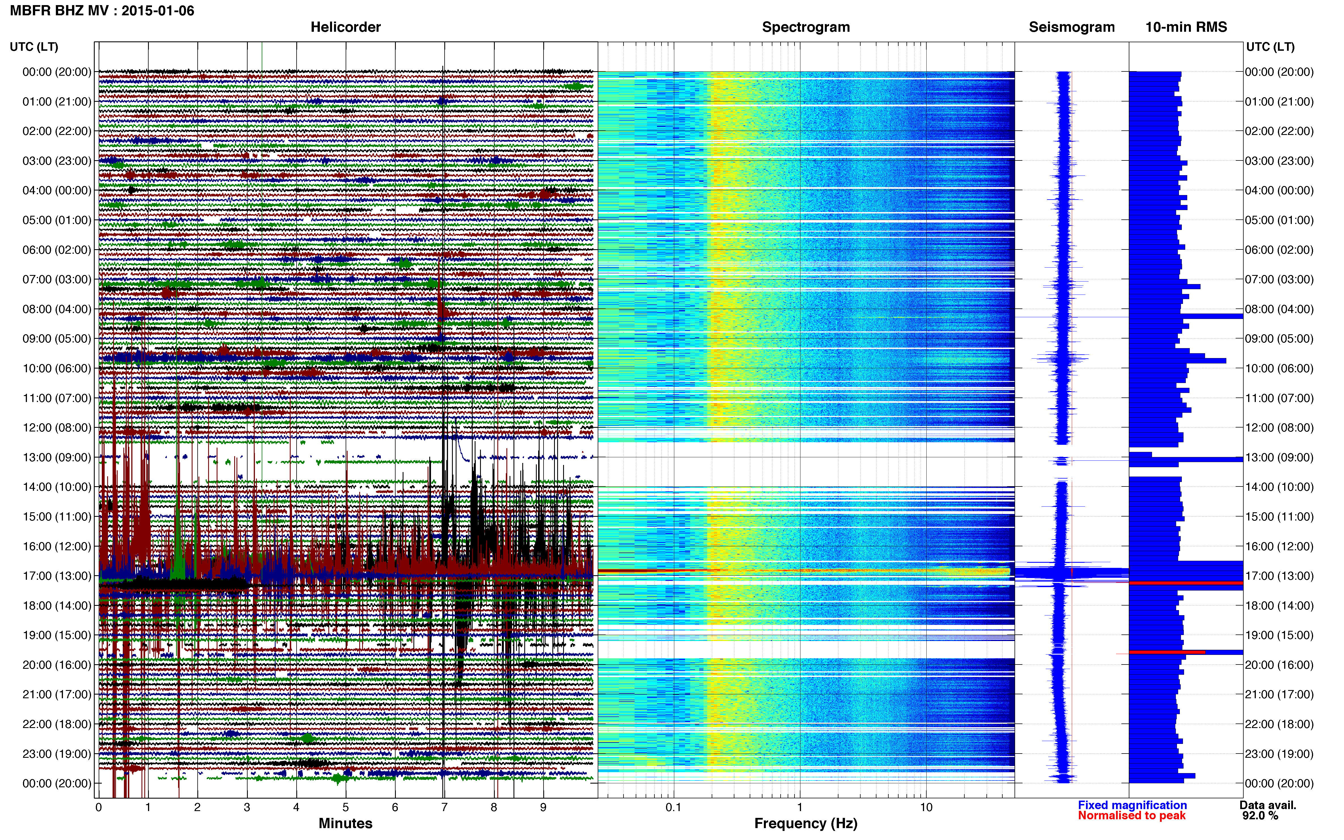Select the '92.0 %' data availability value
Image resolution: width=1344 pixels, height=840 pixels.
coord(1260,816)
